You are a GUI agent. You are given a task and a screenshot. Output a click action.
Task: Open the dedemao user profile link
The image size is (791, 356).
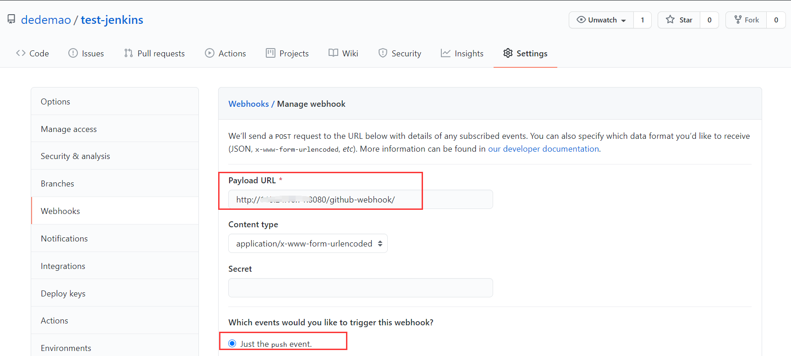(46, 20)
